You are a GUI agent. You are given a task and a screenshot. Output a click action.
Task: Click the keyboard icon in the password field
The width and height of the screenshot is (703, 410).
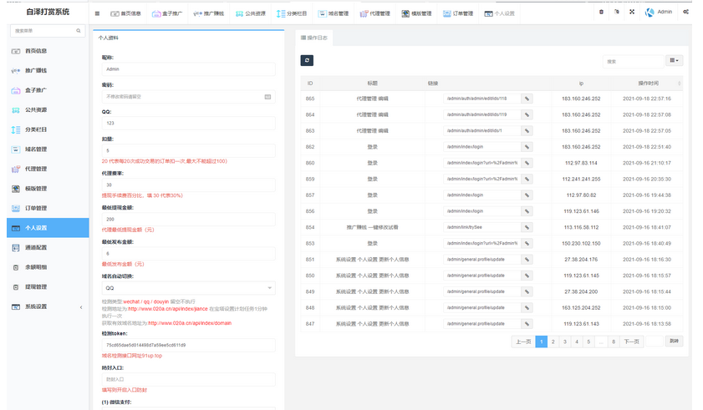click(267, 97)
